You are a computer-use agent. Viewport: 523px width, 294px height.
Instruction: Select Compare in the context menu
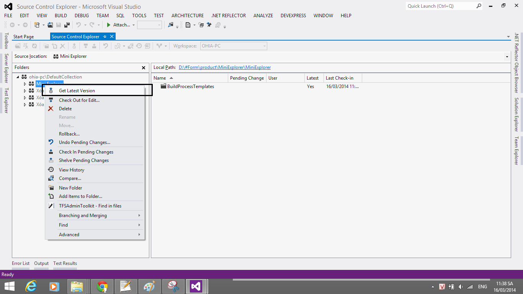click(95, 178)
